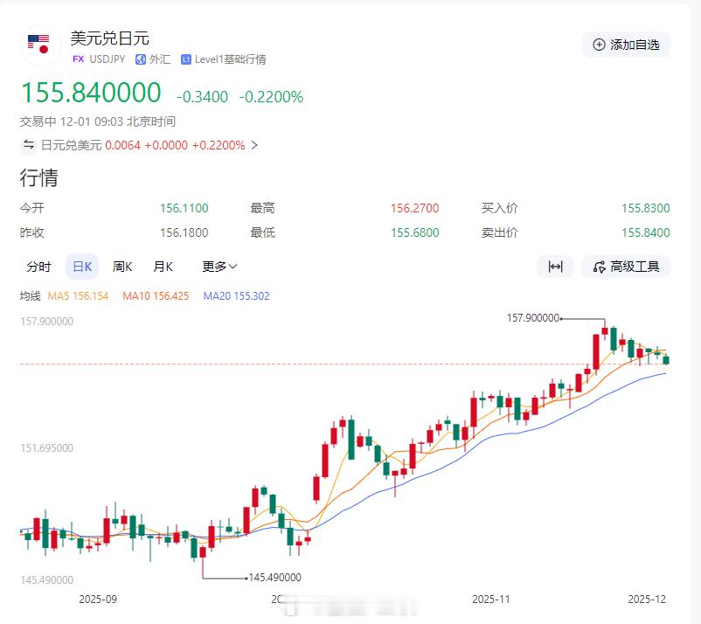Click MA20 155.302 indicator label
Viewport: 701px width, 624px height.
tap(237, 296)
